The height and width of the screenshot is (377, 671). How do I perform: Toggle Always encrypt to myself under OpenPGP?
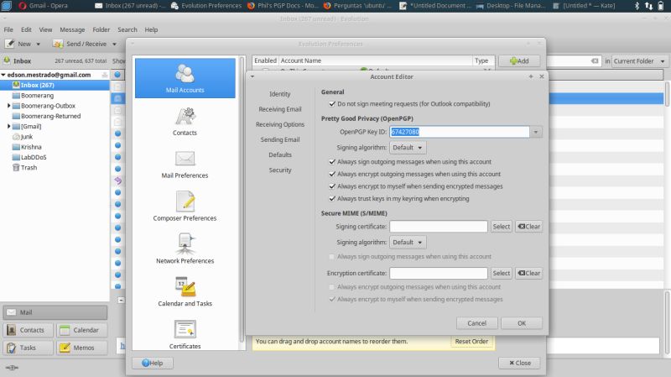tap(332, 186)
